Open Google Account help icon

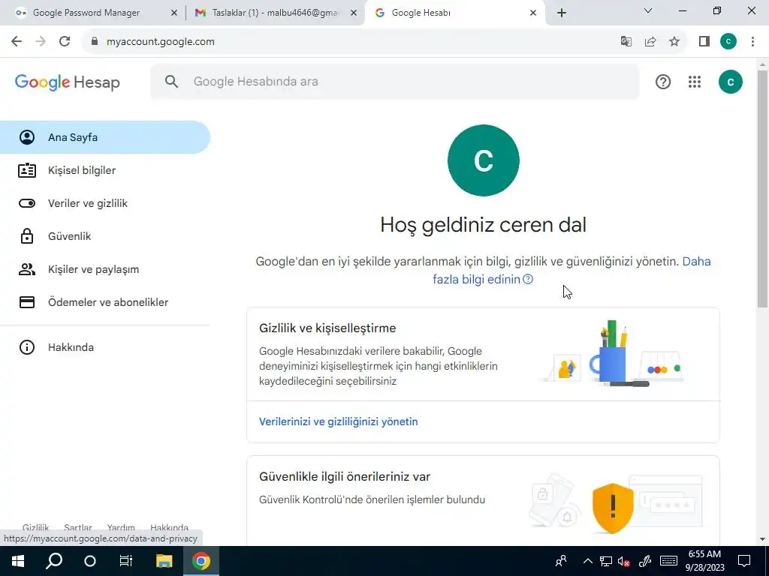663,82
